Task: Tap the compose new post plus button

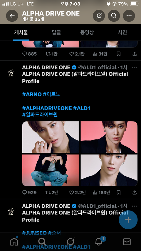Action: point(128,220)
